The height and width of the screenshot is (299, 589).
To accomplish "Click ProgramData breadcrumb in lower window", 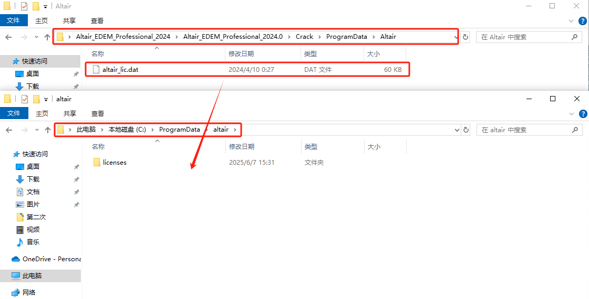I will (x=180, y=130).
